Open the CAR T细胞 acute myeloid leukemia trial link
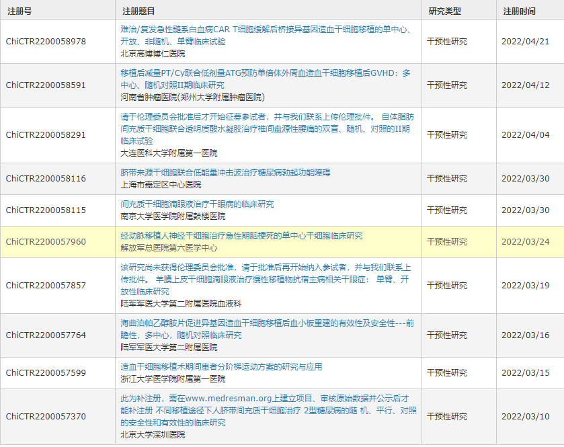 (266, 30)
